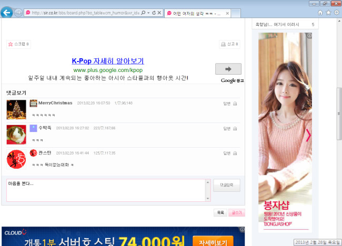Open the address bar autocomplete dropdown arrow
Viewport: 342px width, 246px height.
pos(148,12)
